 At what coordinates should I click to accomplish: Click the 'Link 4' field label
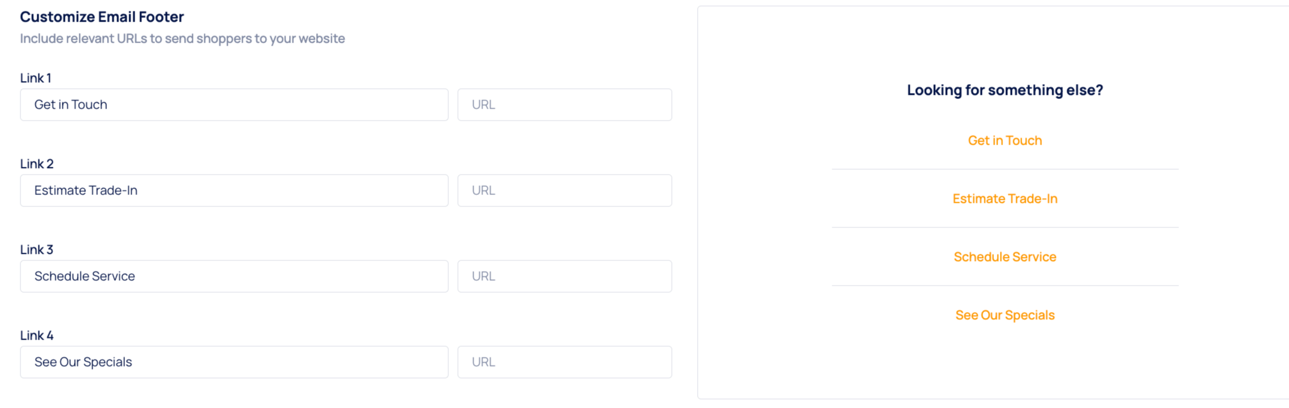click(37, 335)
